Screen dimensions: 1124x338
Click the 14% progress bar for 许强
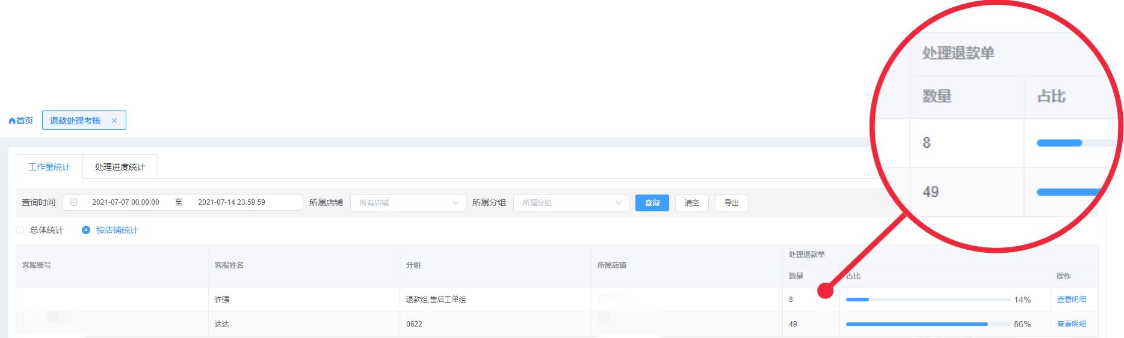(x=927, y=300)
